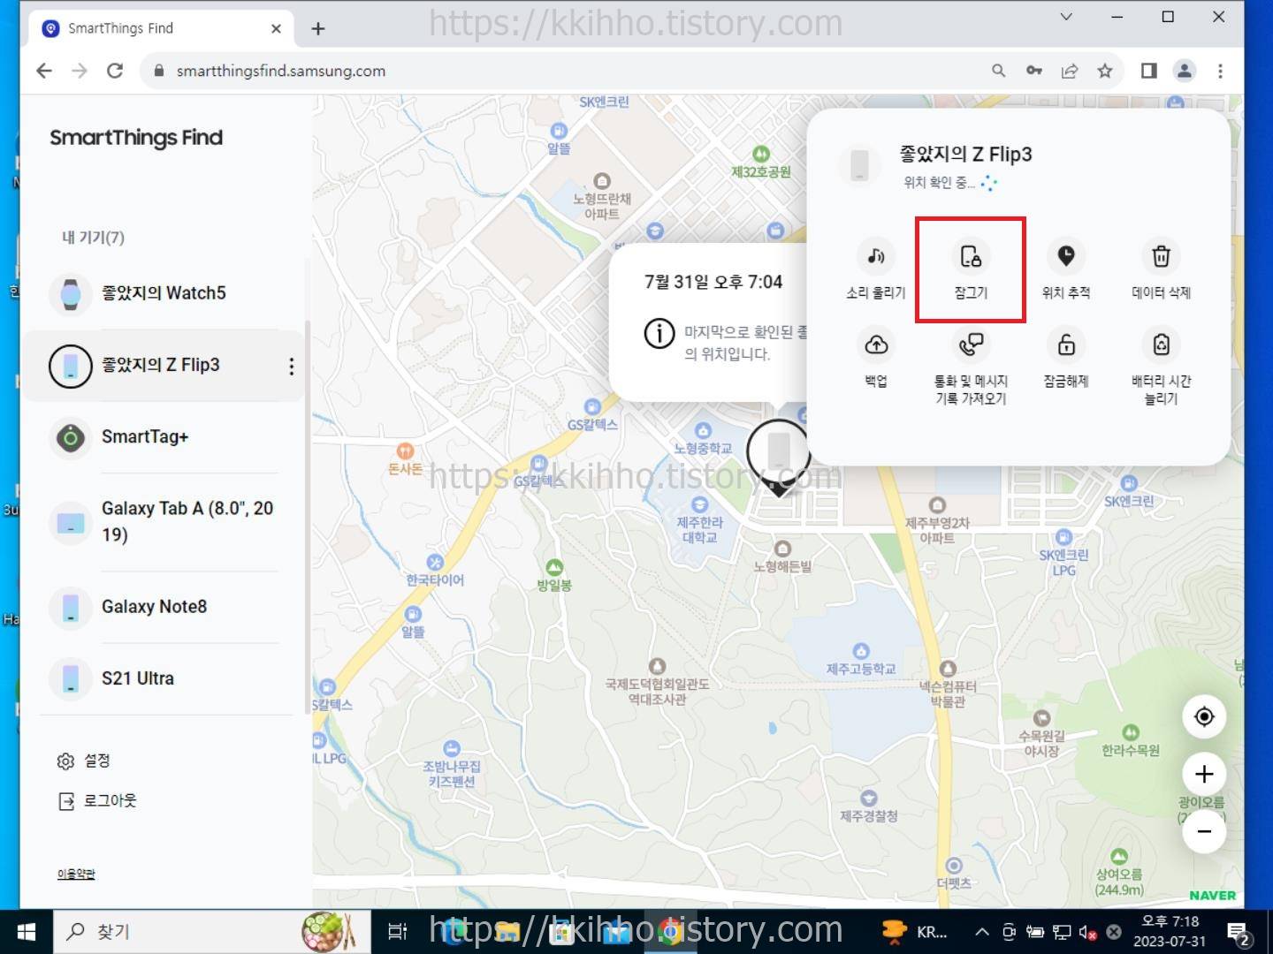The width and height of the screenshot is (1273, 954).
Task: Open Chrome three-dot menu
Action: pos(1221,71)
